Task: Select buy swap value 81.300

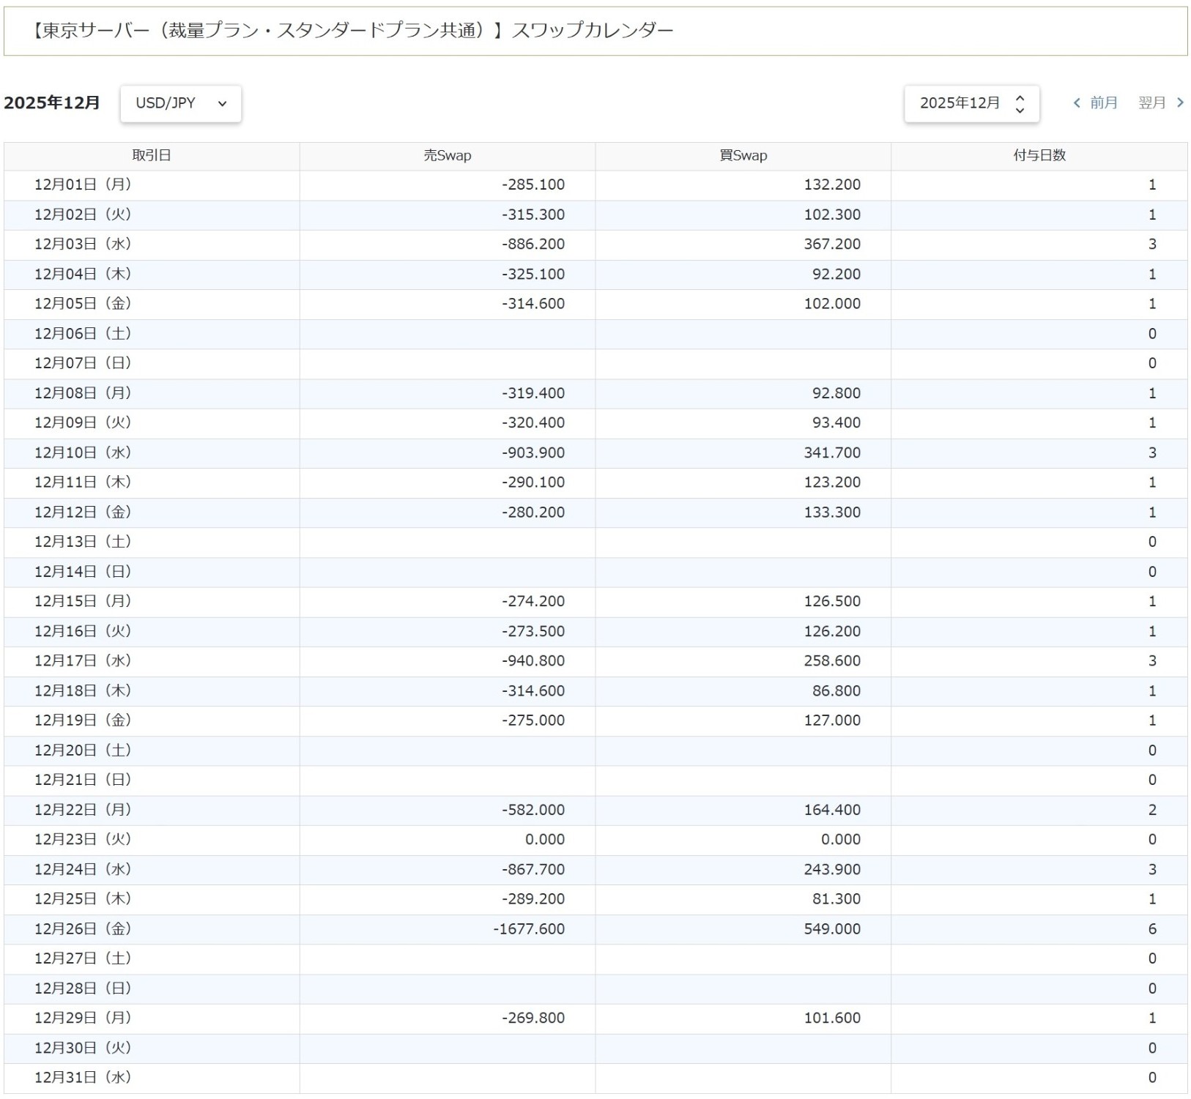Action: pos(836,899)
